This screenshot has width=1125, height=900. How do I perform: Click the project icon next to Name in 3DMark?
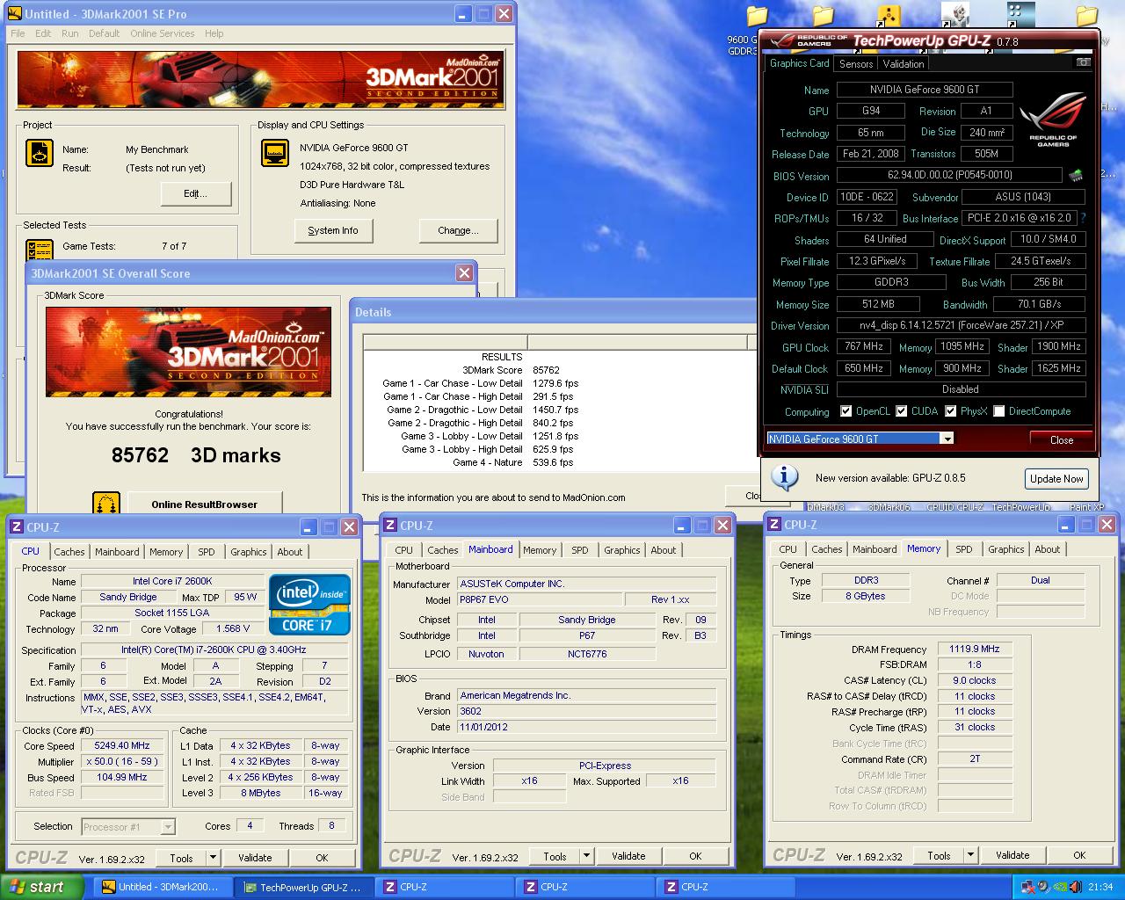pos(40,153)
